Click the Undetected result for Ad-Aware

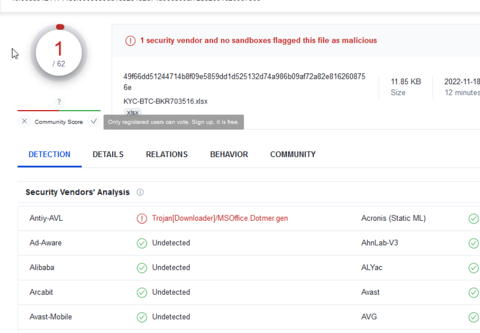(x=171, y=243)
